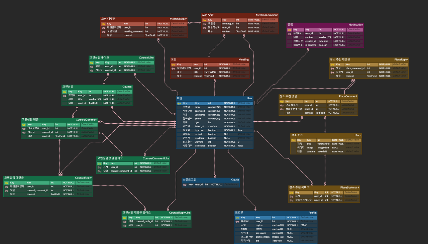Click the age_range column in Profile

click(261, 233)
